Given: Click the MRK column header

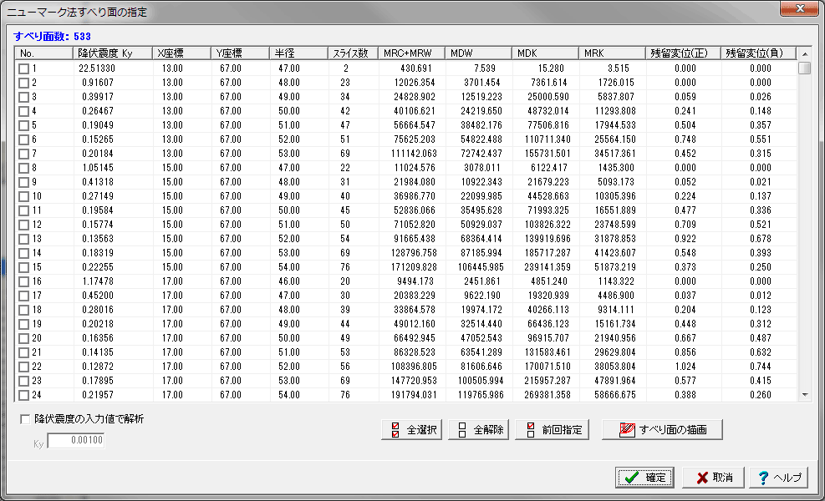Looking at the screenshot, I should 613,53.
